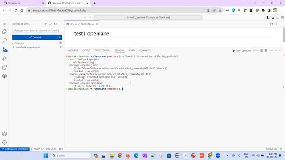Image resolution: width=285 pixels, height=160 pixels.
Task: Switch to the Codespaces browser tab
Action: 23,3
